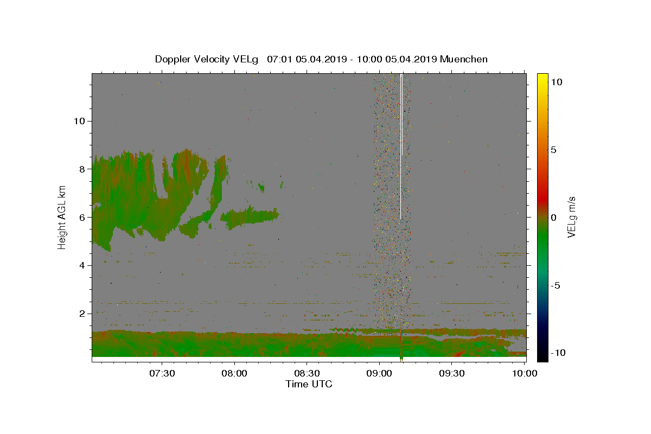Click the 09:30 time tick label
This screenshot has height=434, width=651.
[x=452, y=373]
